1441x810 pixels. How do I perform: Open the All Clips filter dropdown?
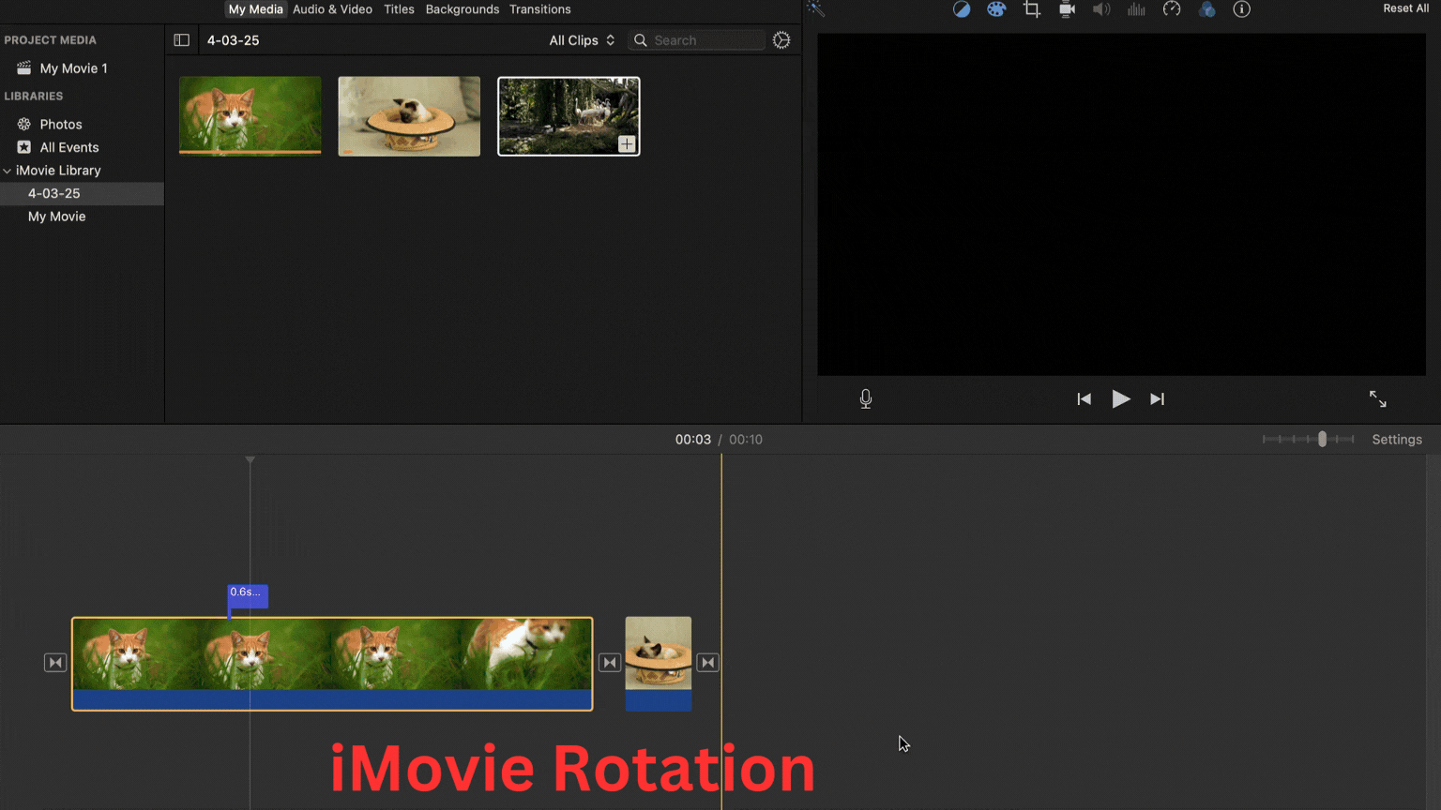coord(582,40)
